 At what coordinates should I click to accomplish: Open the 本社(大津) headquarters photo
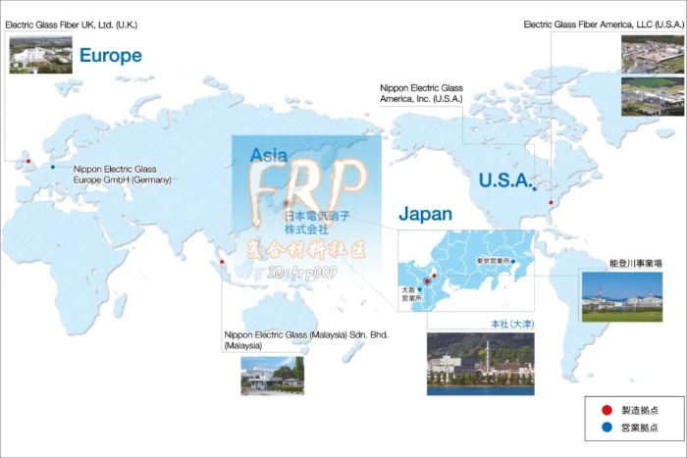coord(481,364)
